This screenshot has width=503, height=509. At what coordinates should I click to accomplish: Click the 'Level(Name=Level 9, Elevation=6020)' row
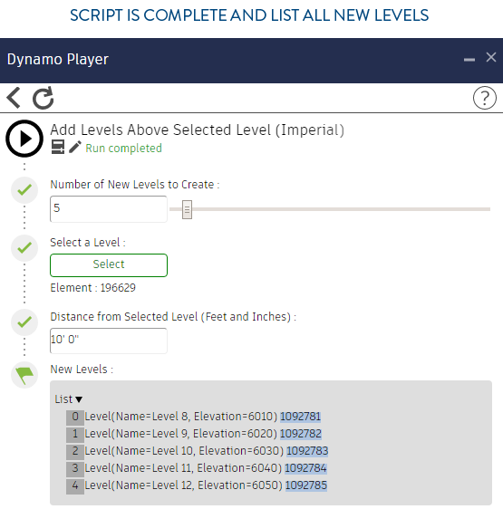180,434
